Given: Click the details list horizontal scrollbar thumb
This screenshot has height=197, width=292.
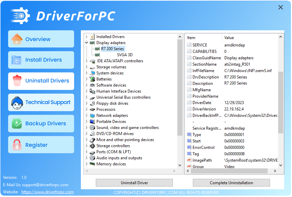Looking at the screenshot, I should pos(229,171).
